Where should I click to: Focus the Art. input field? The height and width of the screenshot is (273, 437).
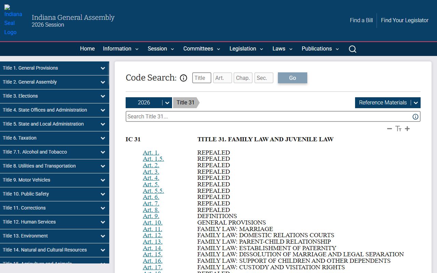[x=223, y=78]
